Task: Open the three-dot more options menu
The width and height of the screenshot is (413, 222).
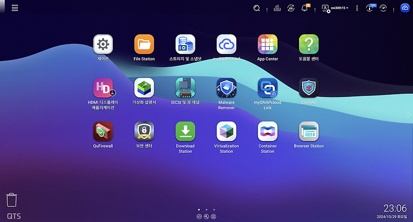Action: [357, 8]
